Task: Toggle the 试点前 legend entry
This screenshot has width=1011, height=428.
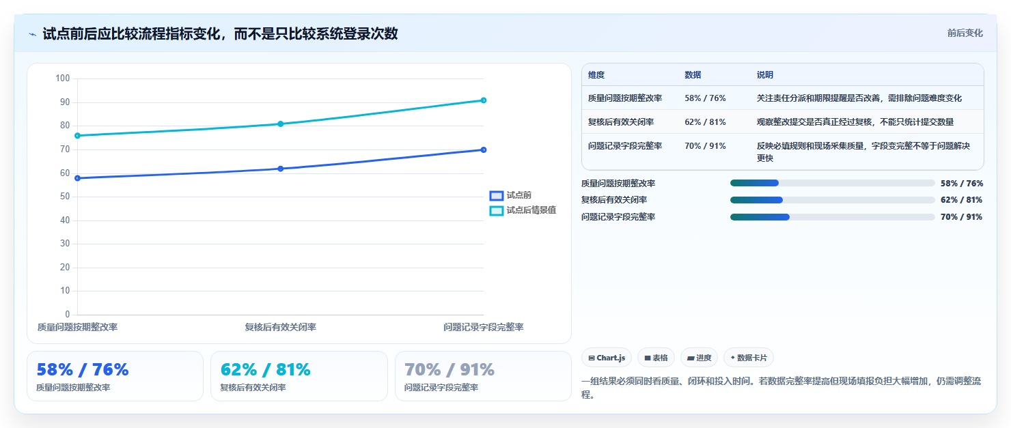Action: [510, 195]
